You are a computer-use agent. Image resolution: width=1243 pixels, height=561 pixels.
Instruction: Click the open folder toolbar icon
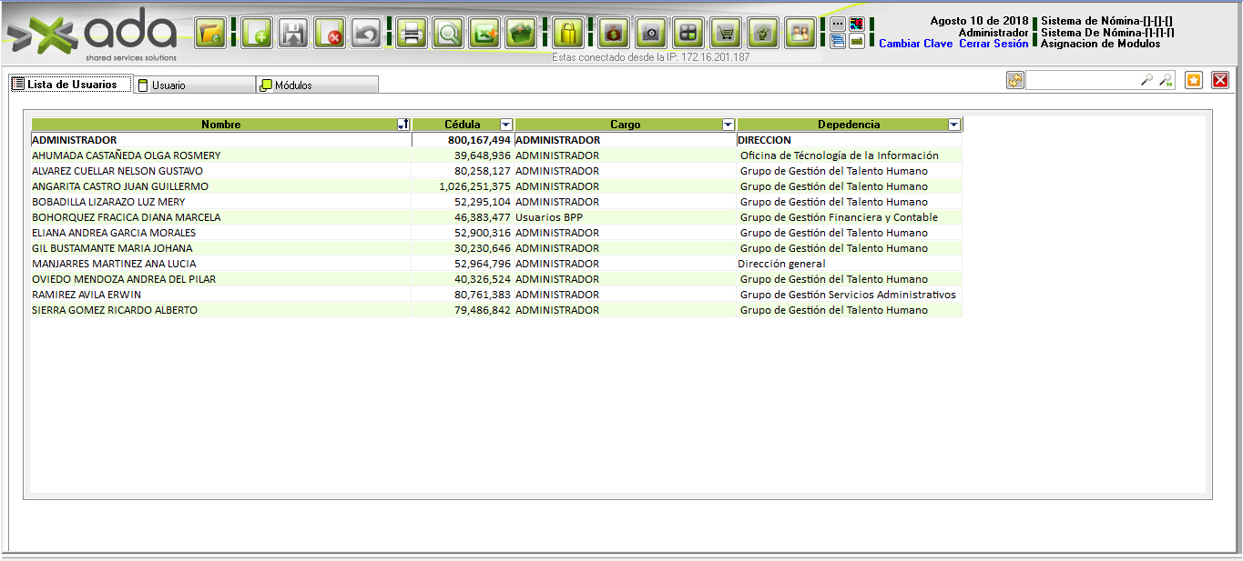pos(210,34)
